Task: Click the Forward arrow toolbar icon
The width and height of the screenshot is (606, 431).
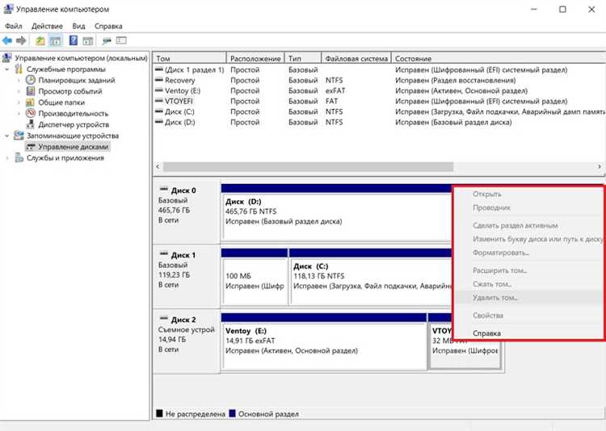Action: click(x=21, y=40)
